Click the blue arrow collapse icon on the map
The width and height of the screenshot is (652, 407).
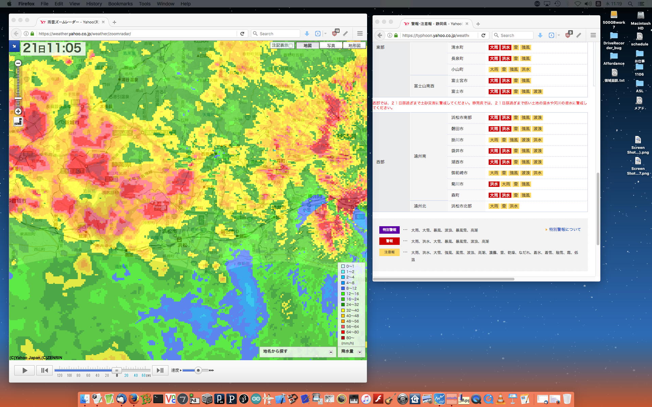(14, 46)
